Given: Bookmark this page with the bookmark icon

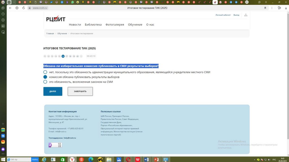Looking at the screenshot, I should click(x=265, y=8).
